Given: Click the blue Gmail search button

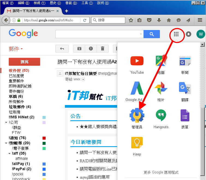Looking at the screenshot, I should 152,34.
